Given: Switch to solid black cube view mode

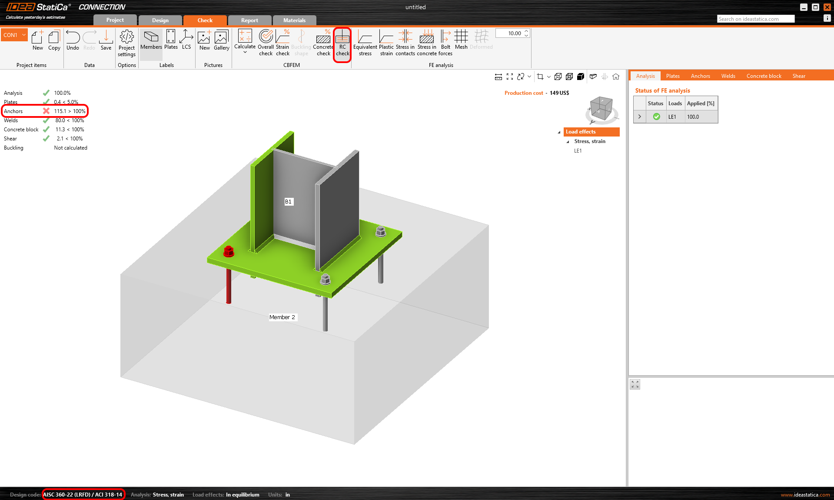Looking at the screenshot, I should 581,77.
